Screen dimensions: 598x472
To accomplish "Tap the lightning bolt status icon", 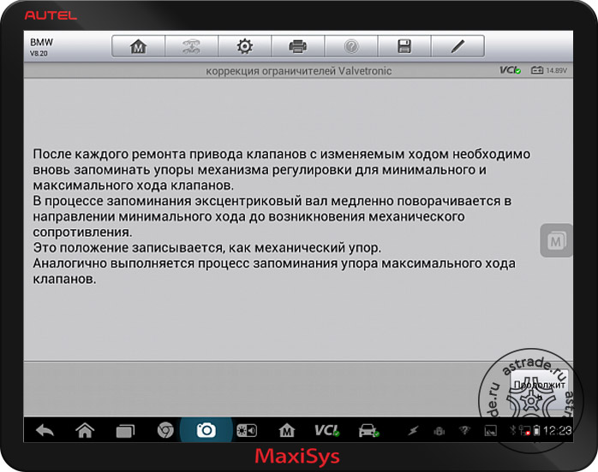I will coord(413,431).
